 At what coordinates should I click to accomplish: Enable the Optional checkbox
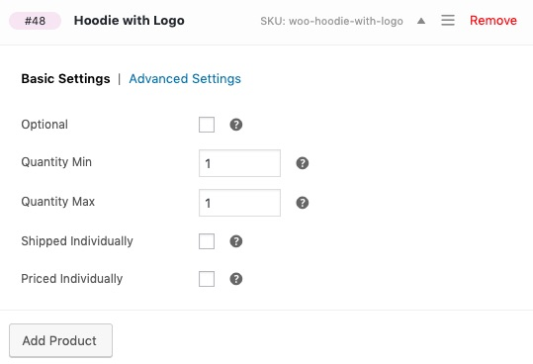tap(207, 125)
